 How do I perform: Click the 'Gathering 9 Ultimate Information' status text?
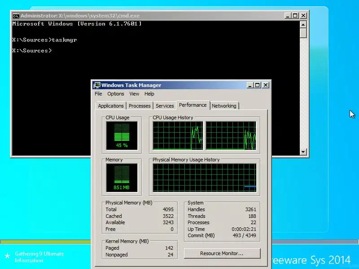click(39, 257)
